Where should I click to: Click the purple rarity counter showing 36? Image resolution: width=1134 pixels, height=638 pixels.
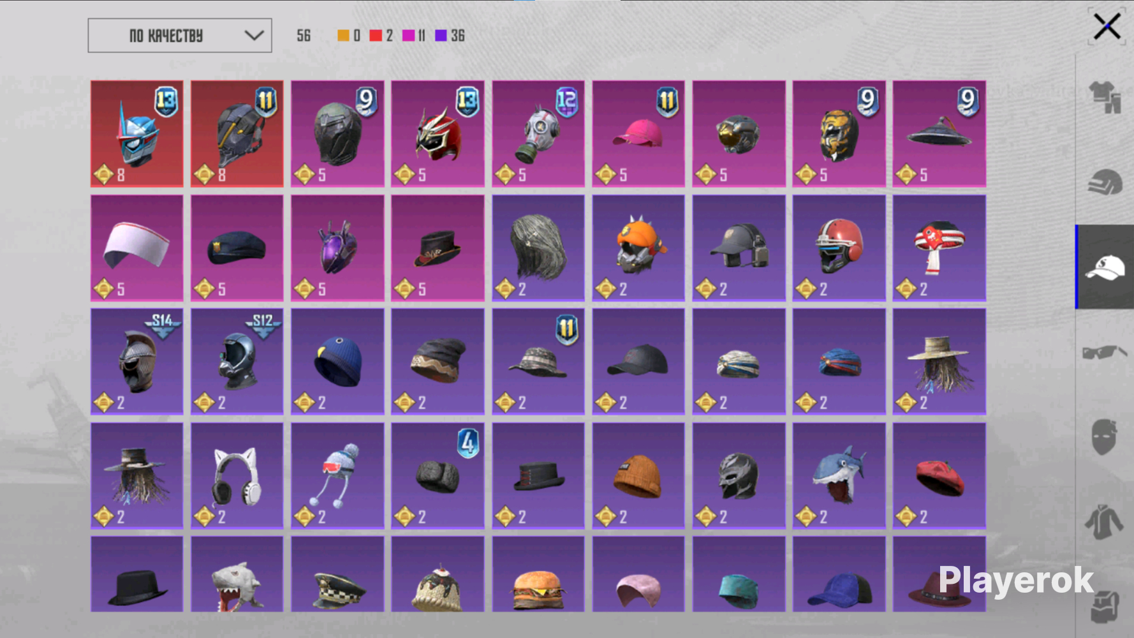(x=450, y=36)
